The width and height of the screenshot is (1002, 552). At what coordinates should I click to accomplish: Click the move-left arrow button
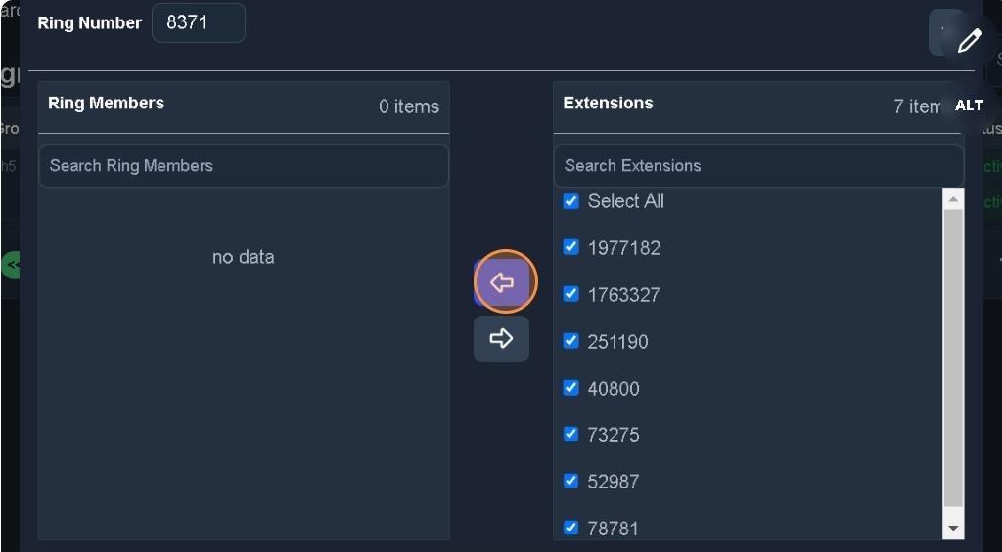(x=502, y=282)
